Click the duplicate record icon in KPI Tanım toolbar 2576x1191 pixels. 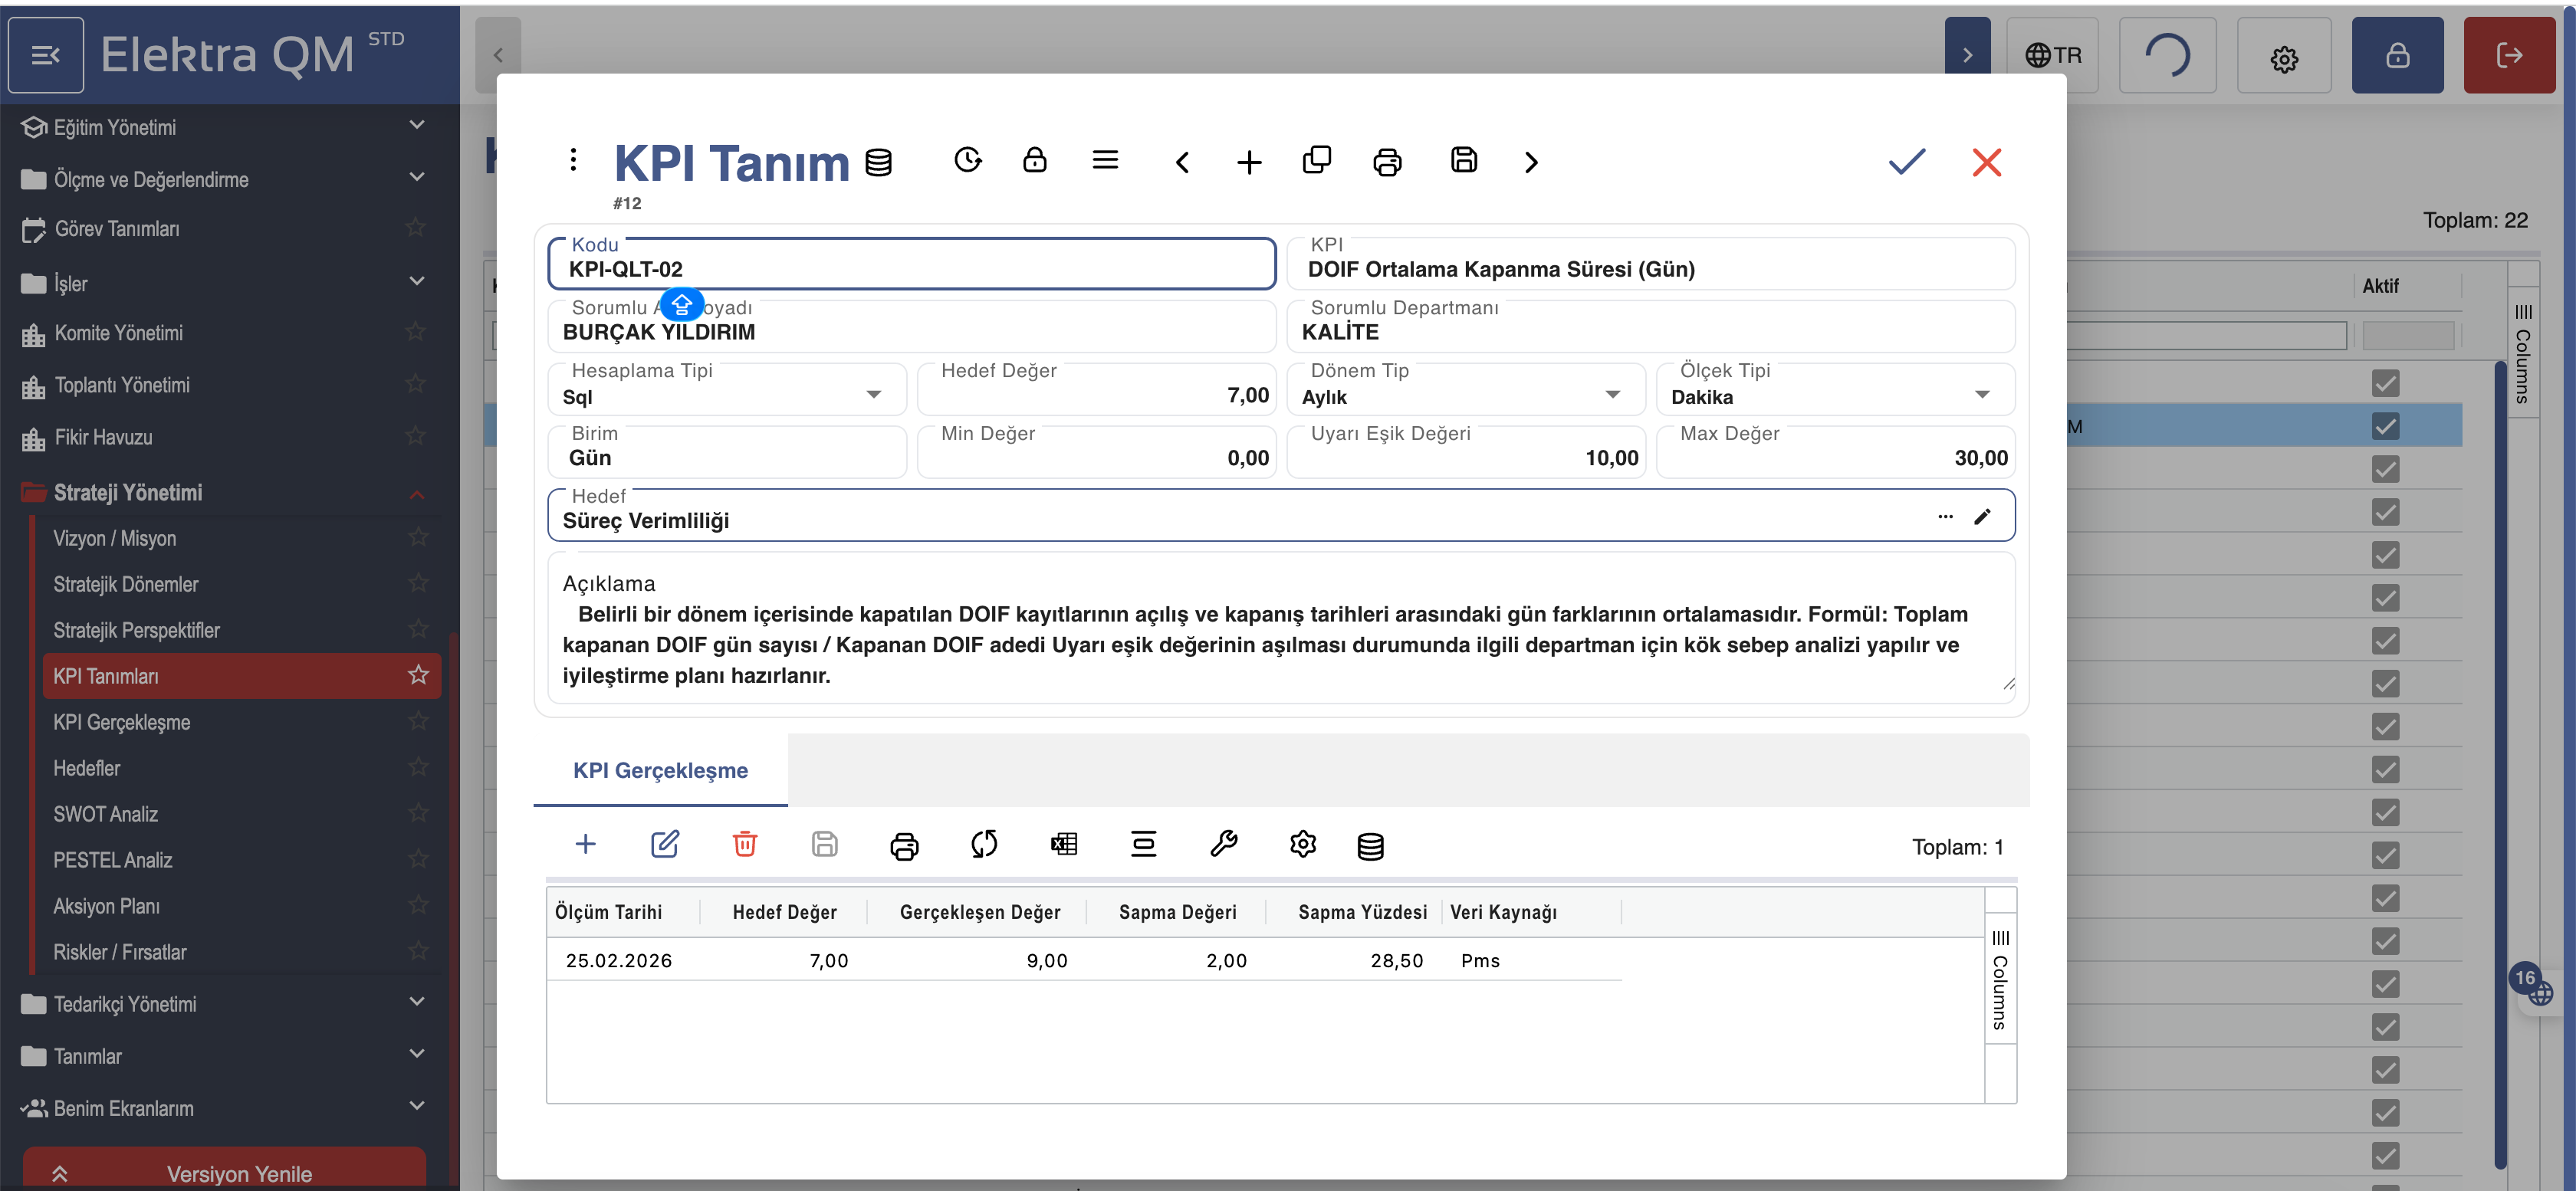click(x=1316, y=160)
